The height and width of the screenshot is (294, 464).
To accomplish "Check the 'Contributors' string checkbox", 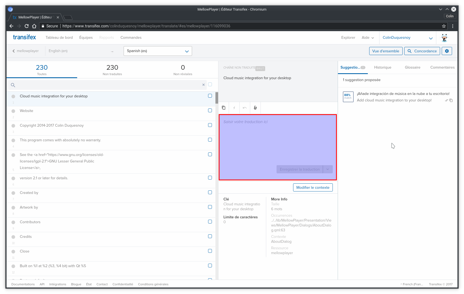I will [x=210, y=222].
